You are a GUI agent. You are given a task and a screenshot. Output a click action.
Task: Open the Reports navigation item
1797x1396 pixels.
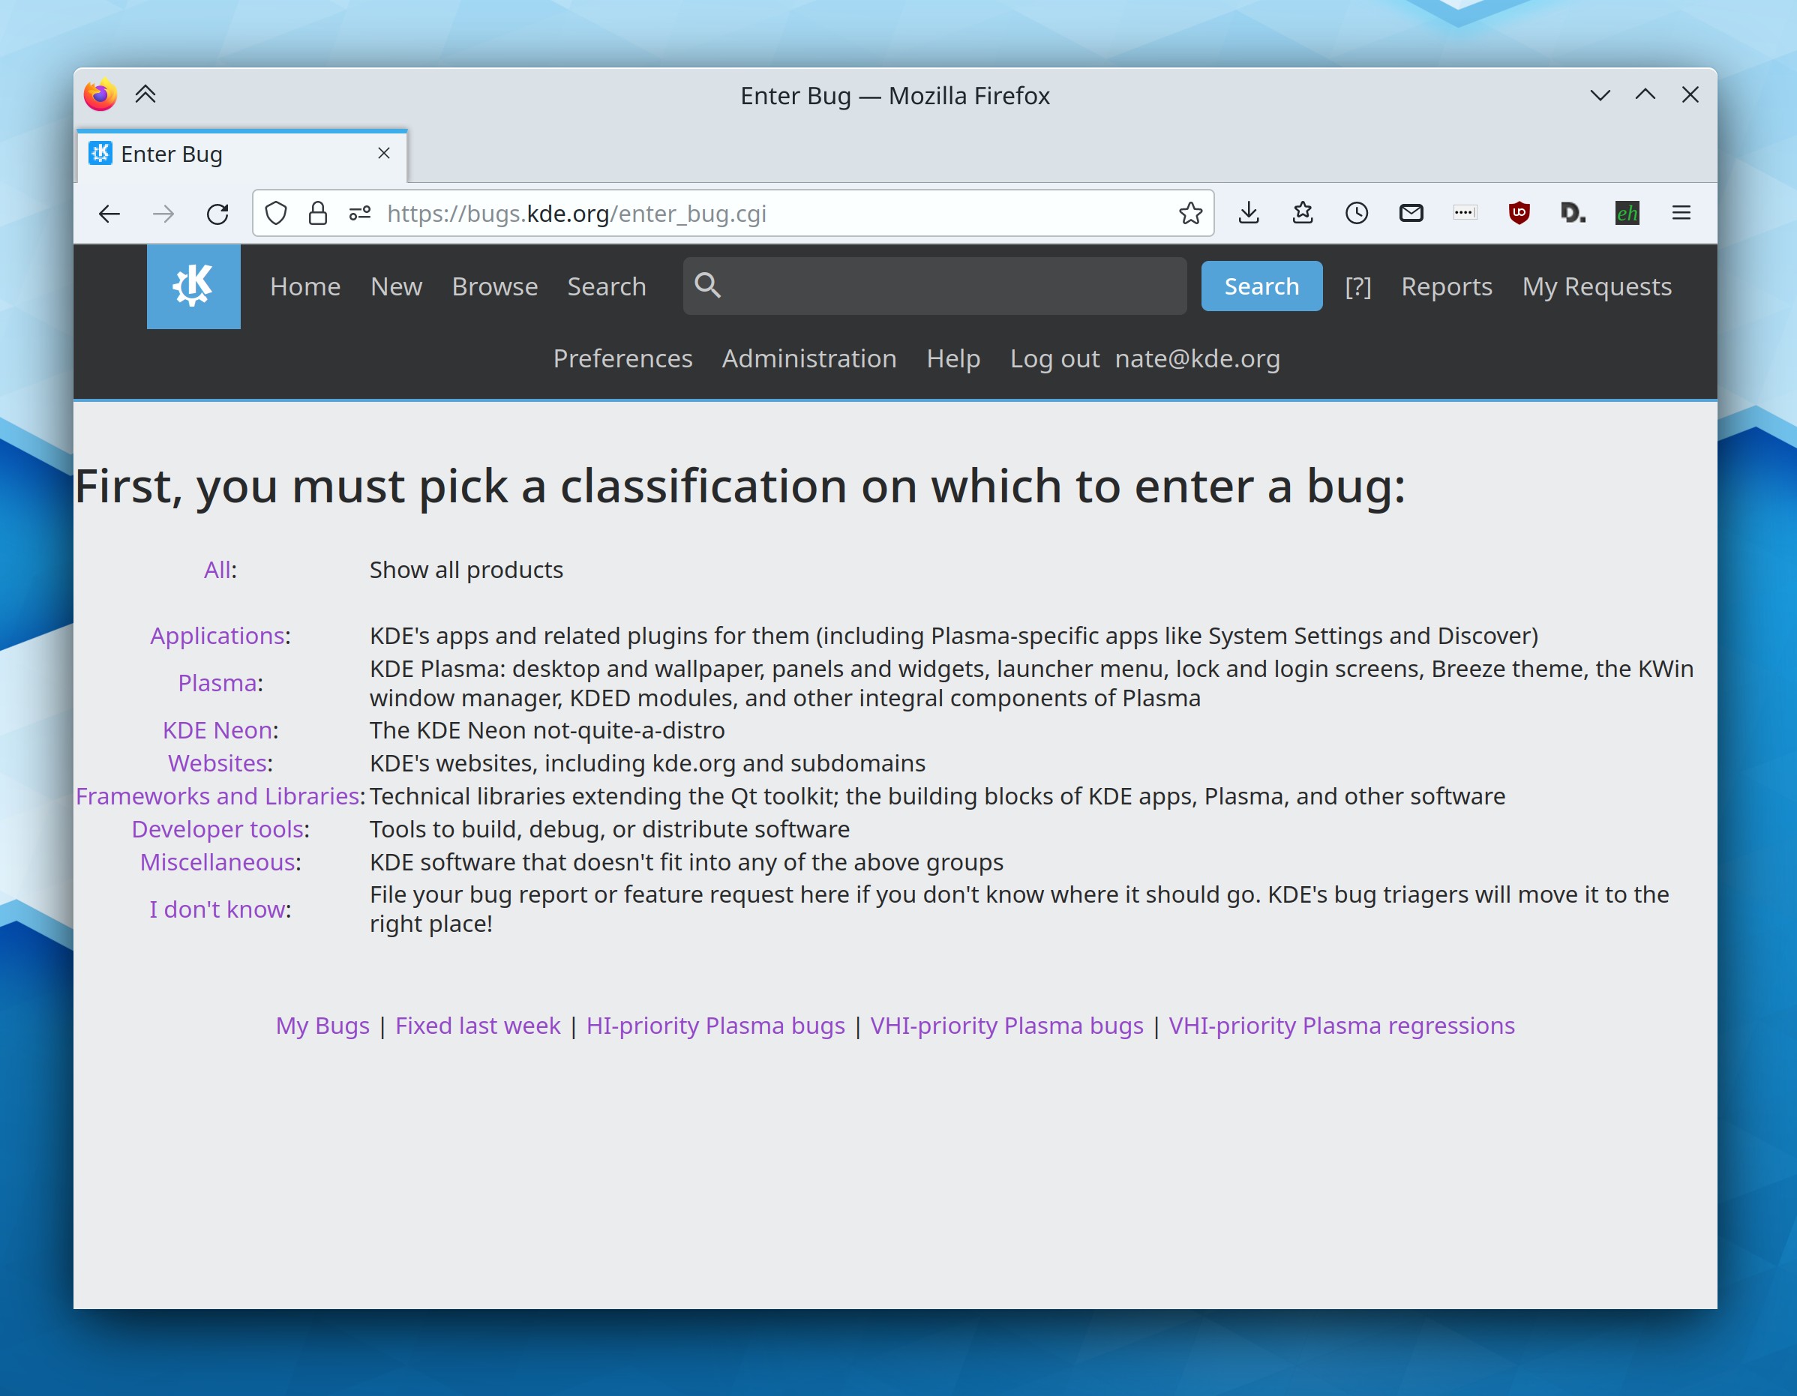[1446, 286]
